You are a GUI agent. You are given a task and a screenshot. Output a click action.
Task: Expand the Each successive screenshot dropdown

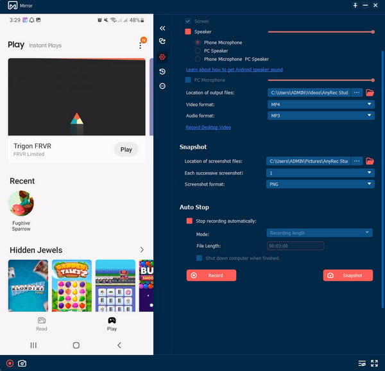[x=320, y=173]
